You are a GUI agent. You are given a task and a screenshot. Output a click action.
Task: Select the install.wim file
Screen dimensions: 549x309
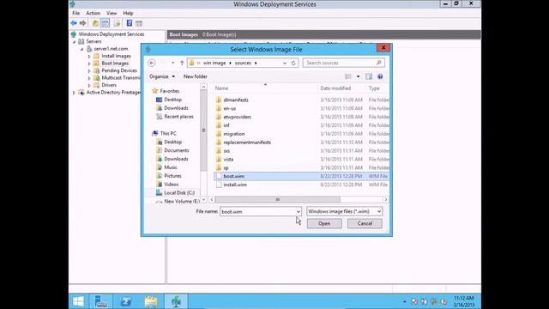click(x=235, y=185)
